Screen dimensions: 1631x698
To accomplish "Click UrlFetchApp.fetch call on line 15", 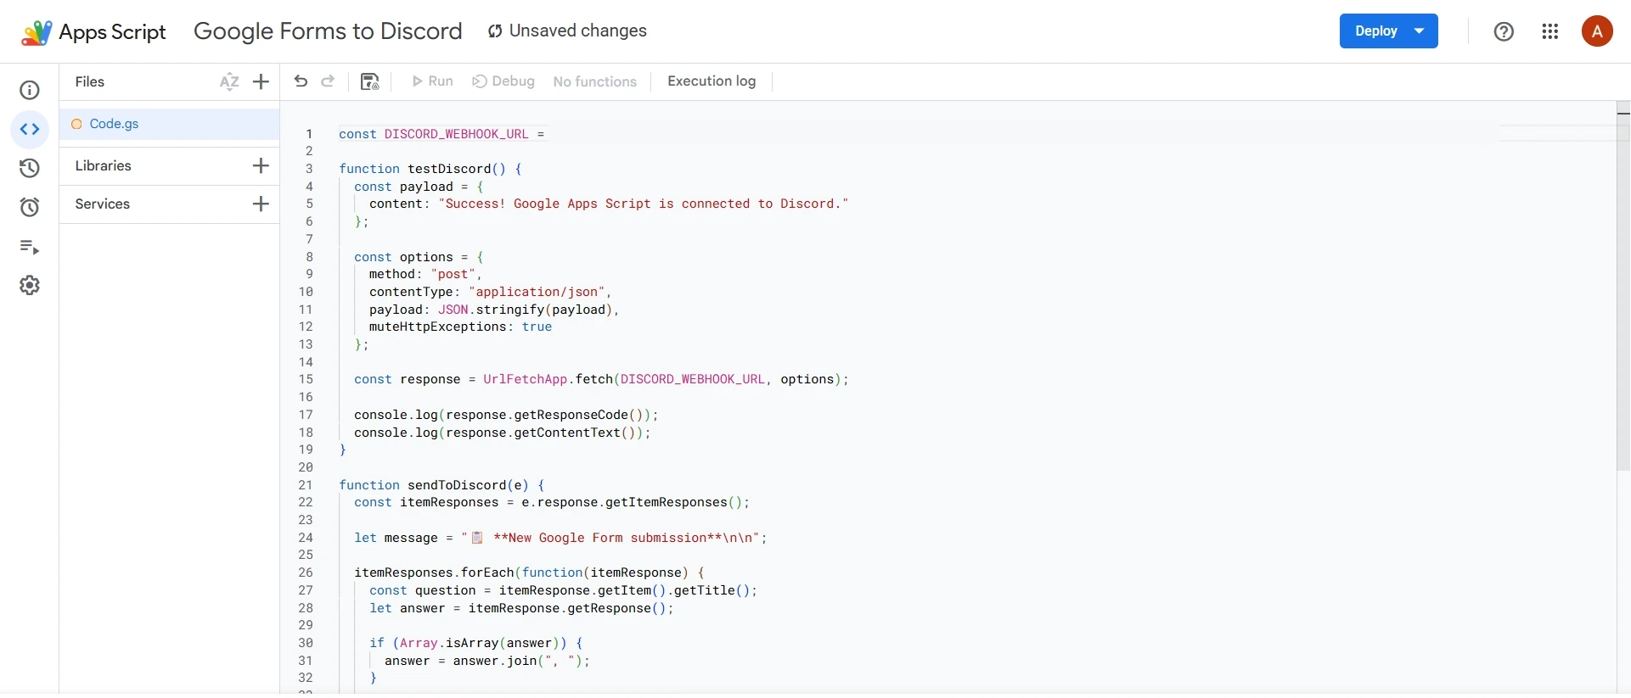I will [666, 379].
